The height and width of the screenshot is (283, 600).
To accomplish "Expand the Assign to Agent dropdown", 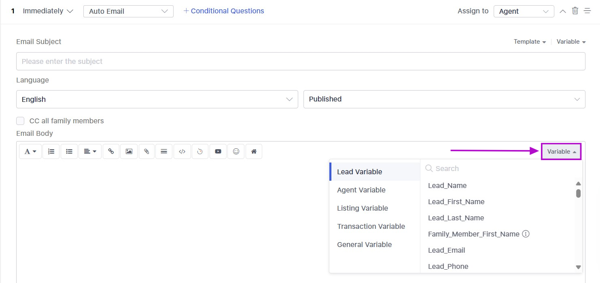I will (x=524, y=11).
